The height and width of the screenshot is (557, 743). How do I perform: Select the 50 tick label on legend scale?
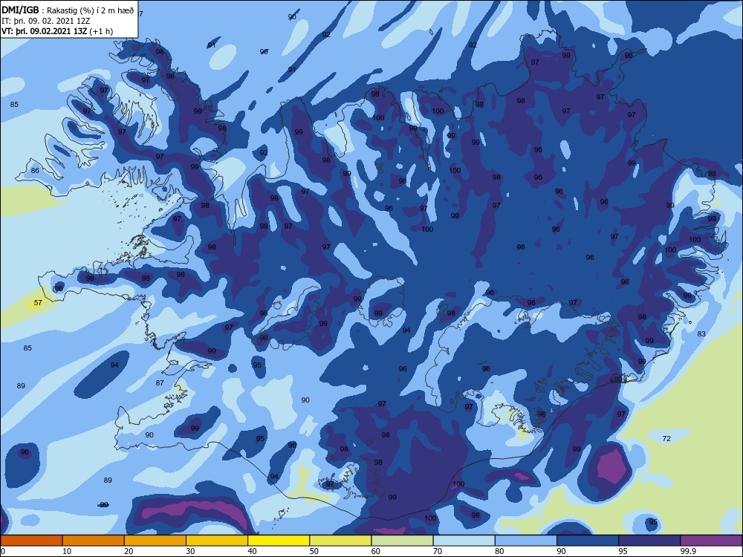pos(314,551)
